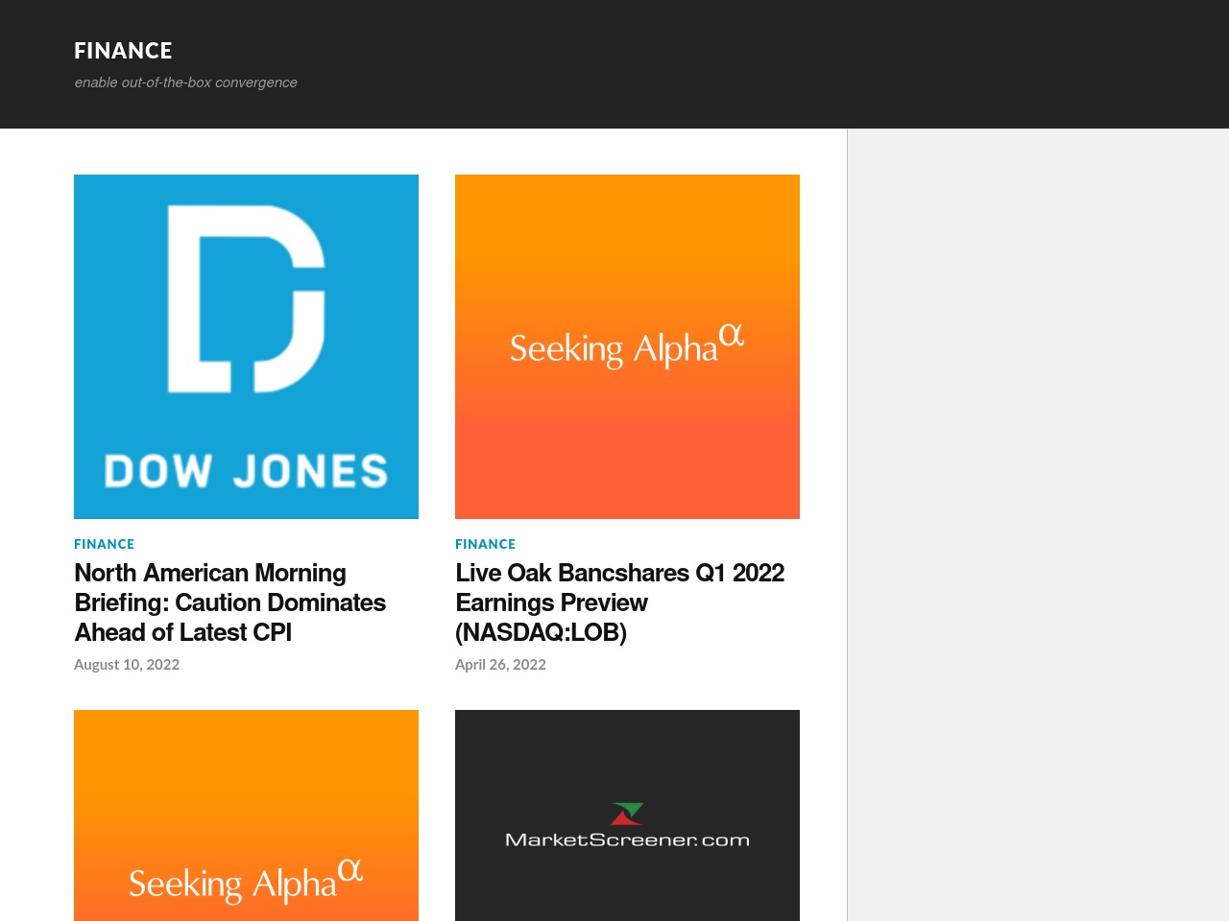Open the MarketScreener.com article thumbnail
This screenshot has width=1229, height=921.
[627, 815]
